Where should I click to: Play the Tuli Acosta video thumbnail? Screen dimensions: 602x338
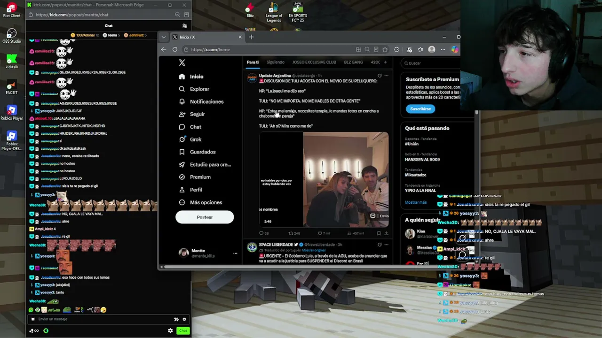pos(324,180)
